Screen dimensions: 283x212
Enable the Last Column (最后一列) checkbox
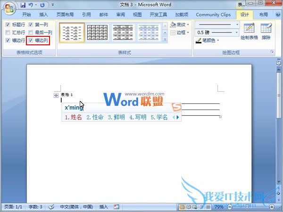click(31, 33)
